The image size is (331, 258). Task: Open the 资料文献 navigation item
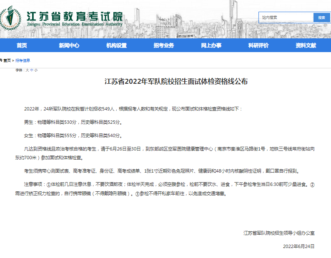[x=306, y=45]
